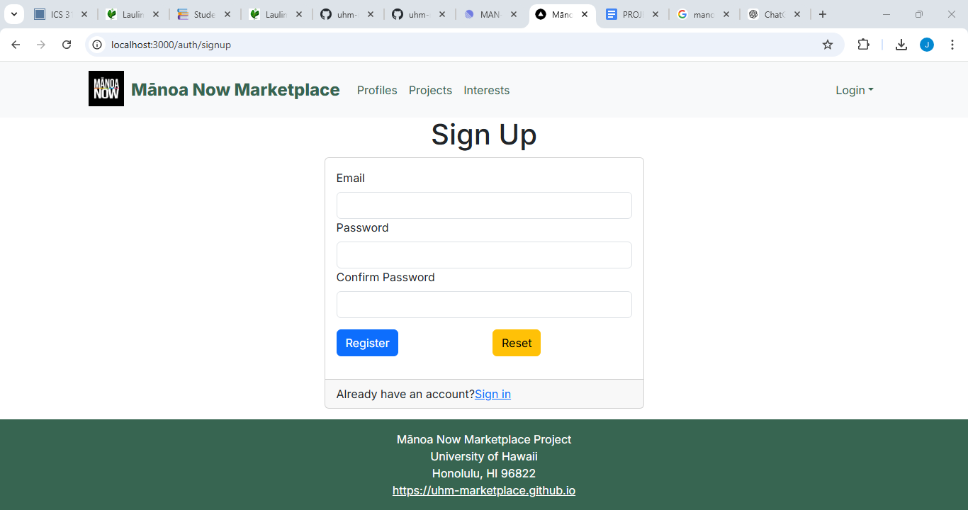Open the Profiles nav link

coord(377,90)
